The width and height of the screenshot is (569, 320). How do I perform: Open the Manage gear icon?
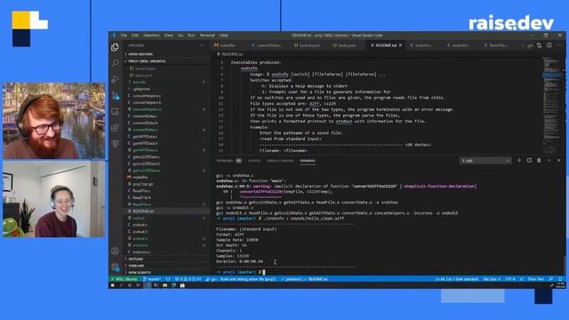pyautogui.click(x=115, y=268)
